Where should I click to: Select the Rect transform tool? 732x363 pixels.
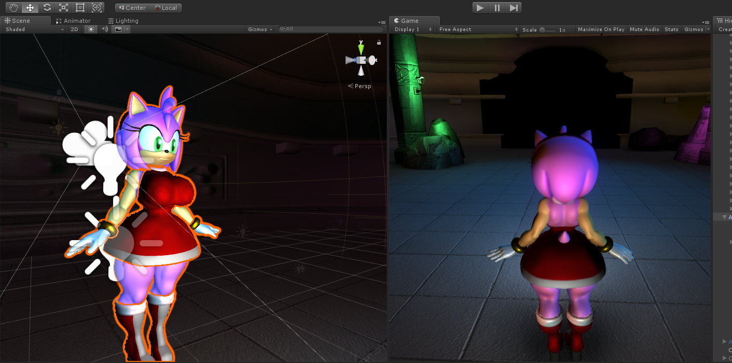80,8
